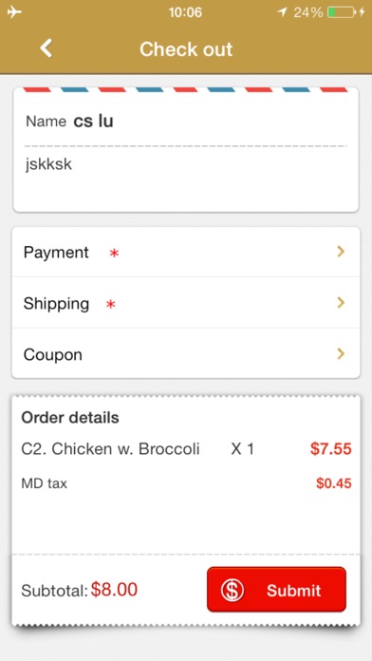The image size is (372, 661).
Task: Expand the Payment row chevron
Action: [x=341, y=252]
